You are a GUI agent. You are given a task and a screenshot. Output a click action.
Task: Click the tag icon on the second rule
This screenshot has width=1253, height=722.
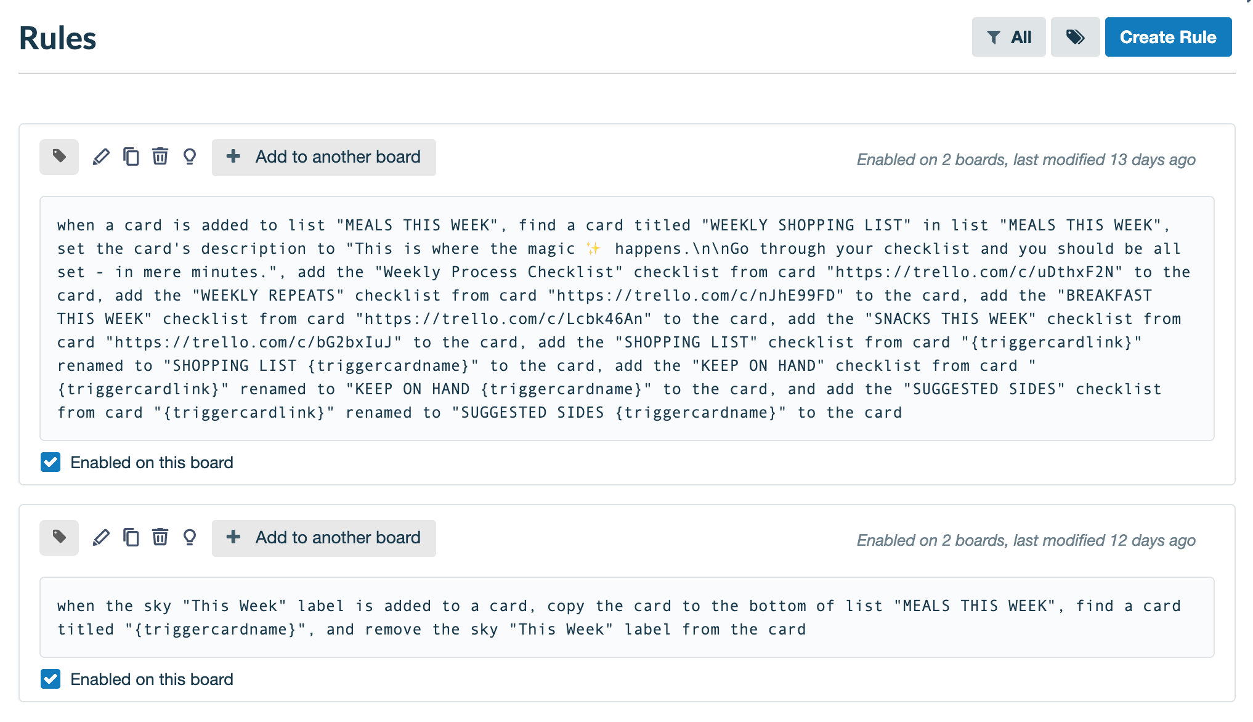(59, 538)
